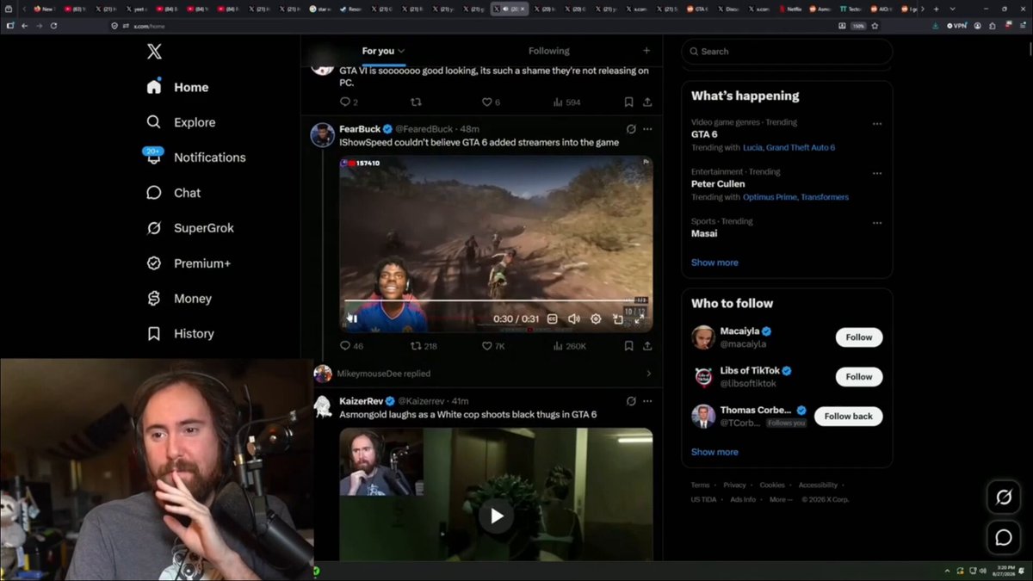
Task: Repost FearBuck post with 218 reposts
Action: click(x=424, y=346)
